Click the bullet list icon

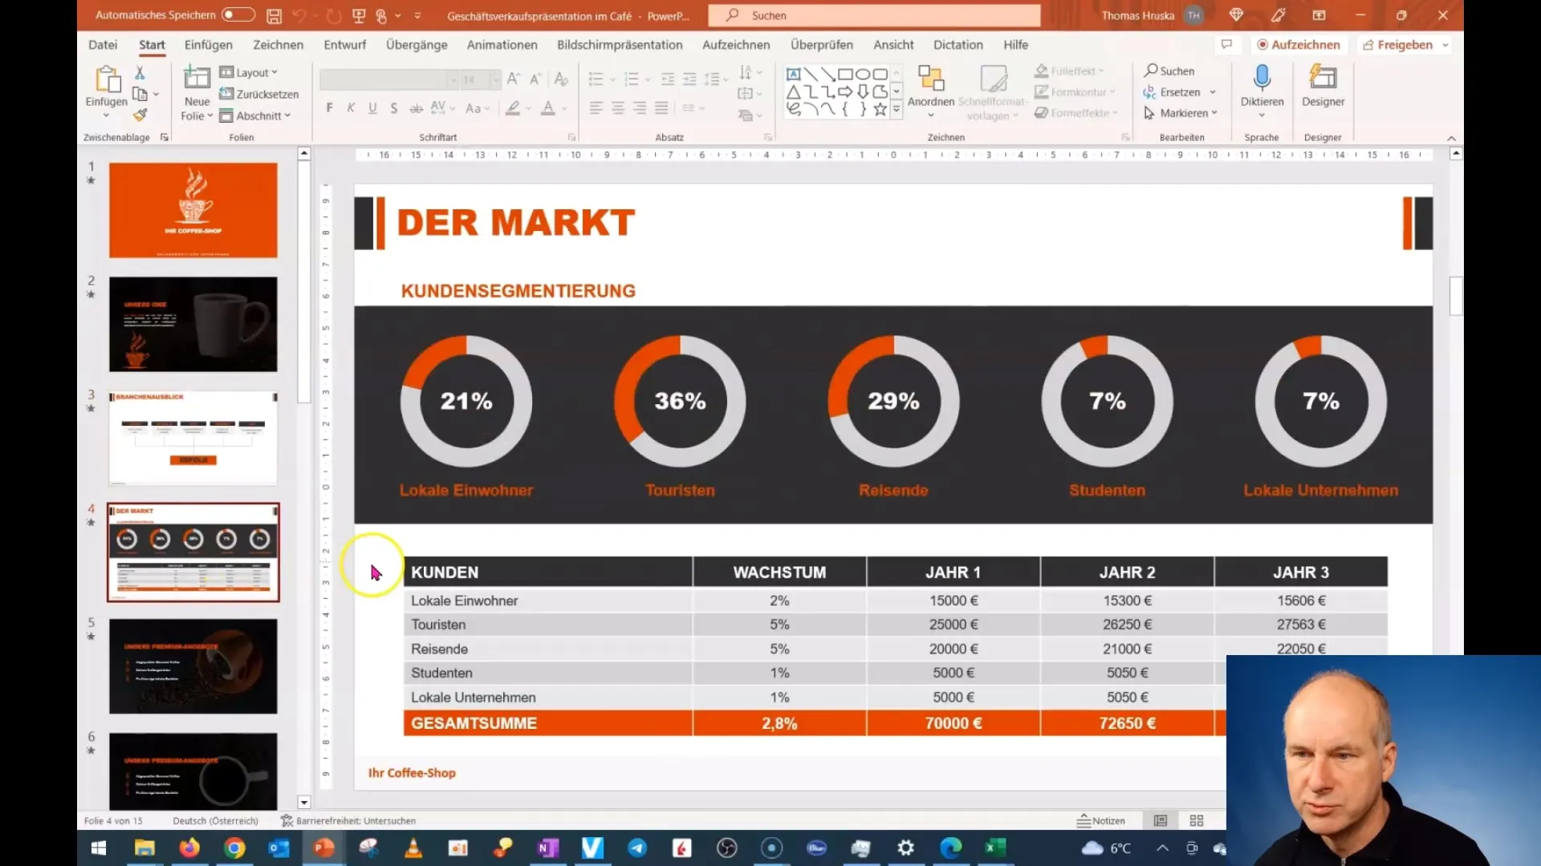(x=596, y=79)
